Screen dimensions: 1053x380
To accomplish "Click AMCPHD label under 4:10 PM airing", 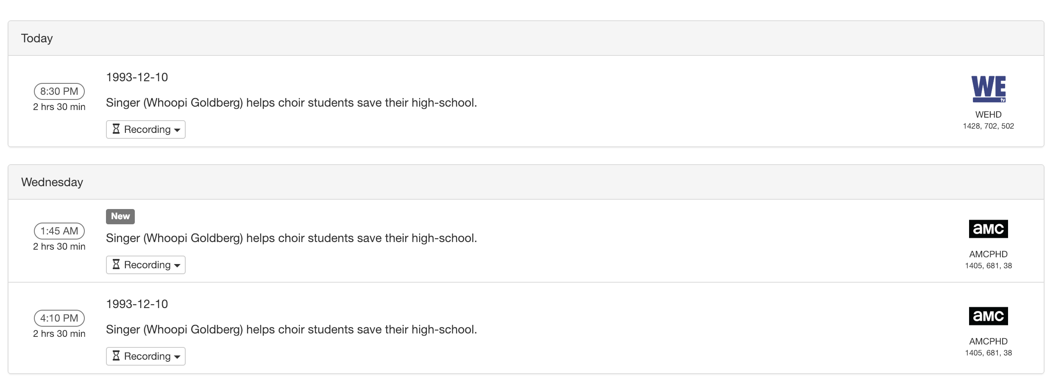I will [988, 341].
